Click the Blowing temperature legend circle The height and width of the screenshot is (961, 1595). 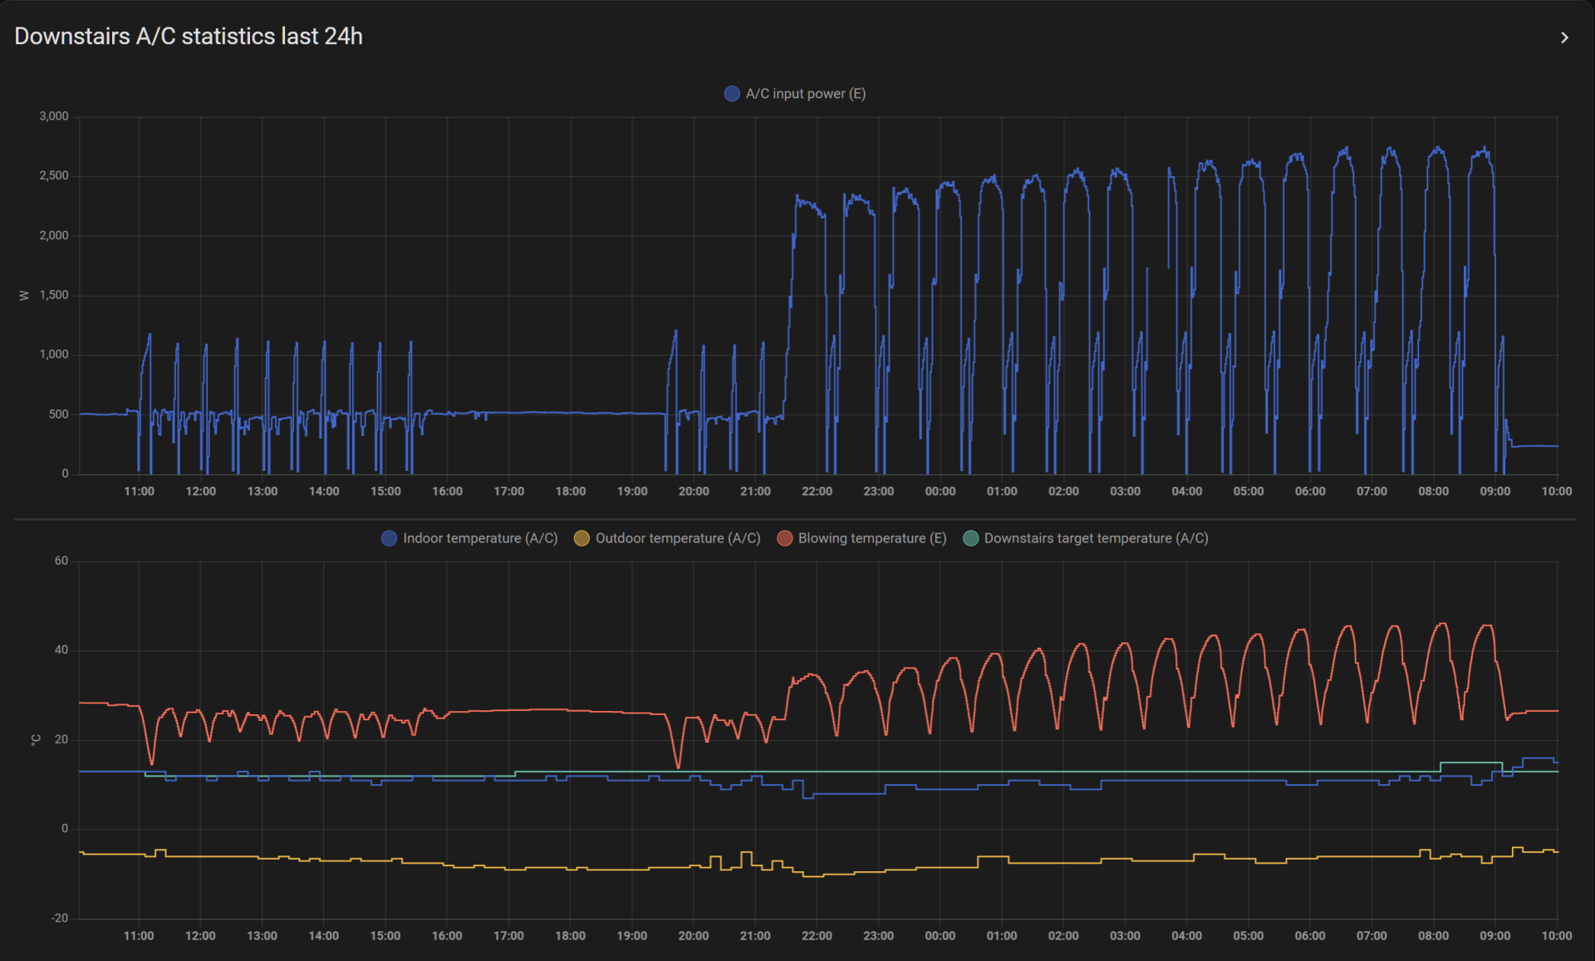tap(784, 538)
